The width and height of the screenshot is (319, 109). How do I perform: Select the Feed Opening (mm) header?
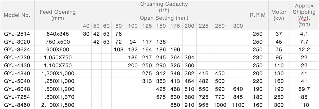58,15
